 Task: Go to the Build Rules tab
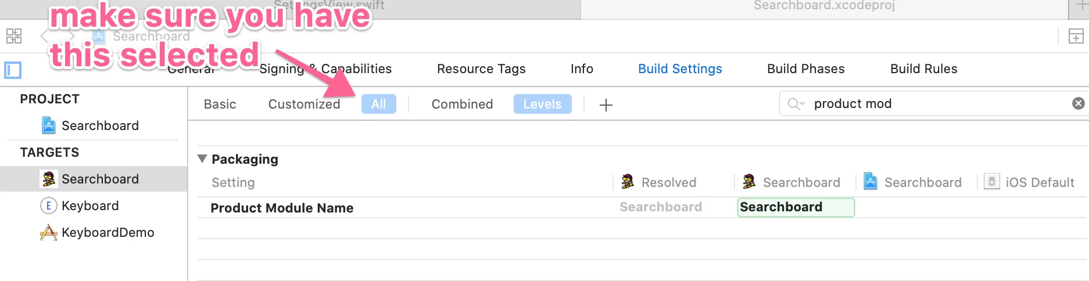[923, 69]
